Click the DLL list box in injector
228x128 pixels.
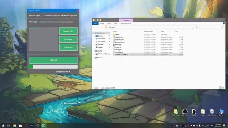point(43,39)
